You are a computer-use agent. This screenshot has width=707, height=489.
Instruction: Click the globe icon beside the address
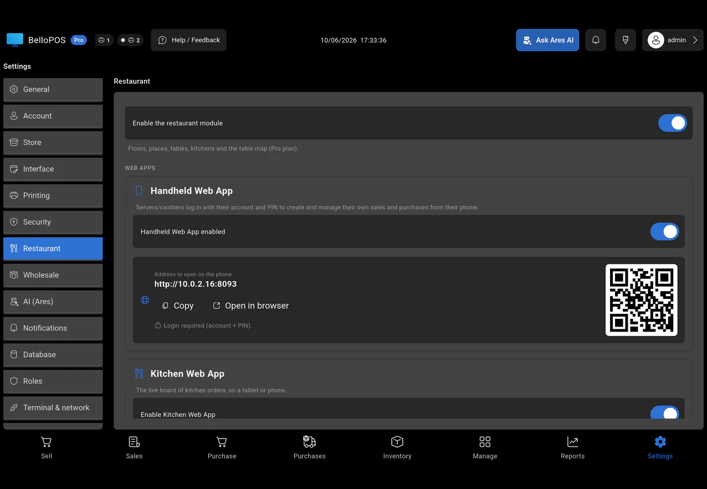(x=145, y=300)
